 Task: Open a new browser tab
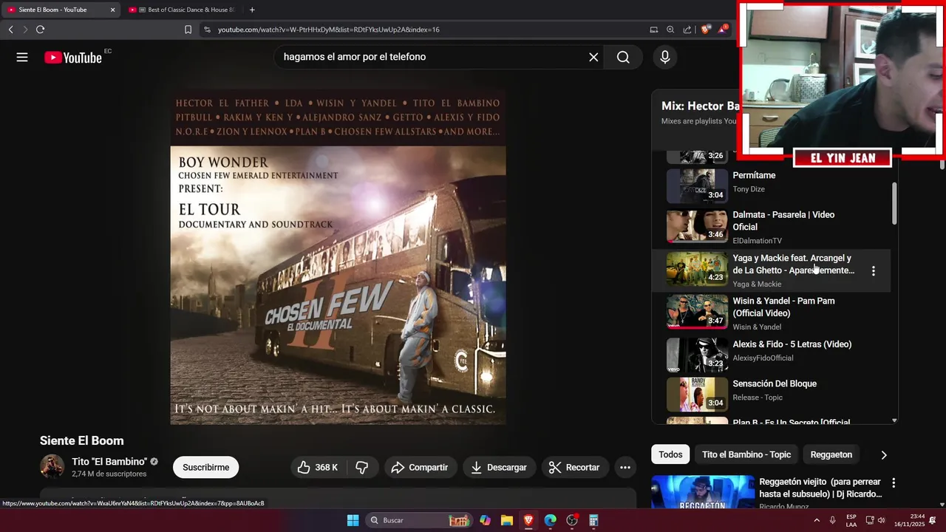click(252, 10)
